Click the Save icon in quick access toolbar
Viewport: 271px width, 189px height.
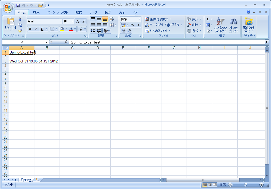click(x=18, y=5)
